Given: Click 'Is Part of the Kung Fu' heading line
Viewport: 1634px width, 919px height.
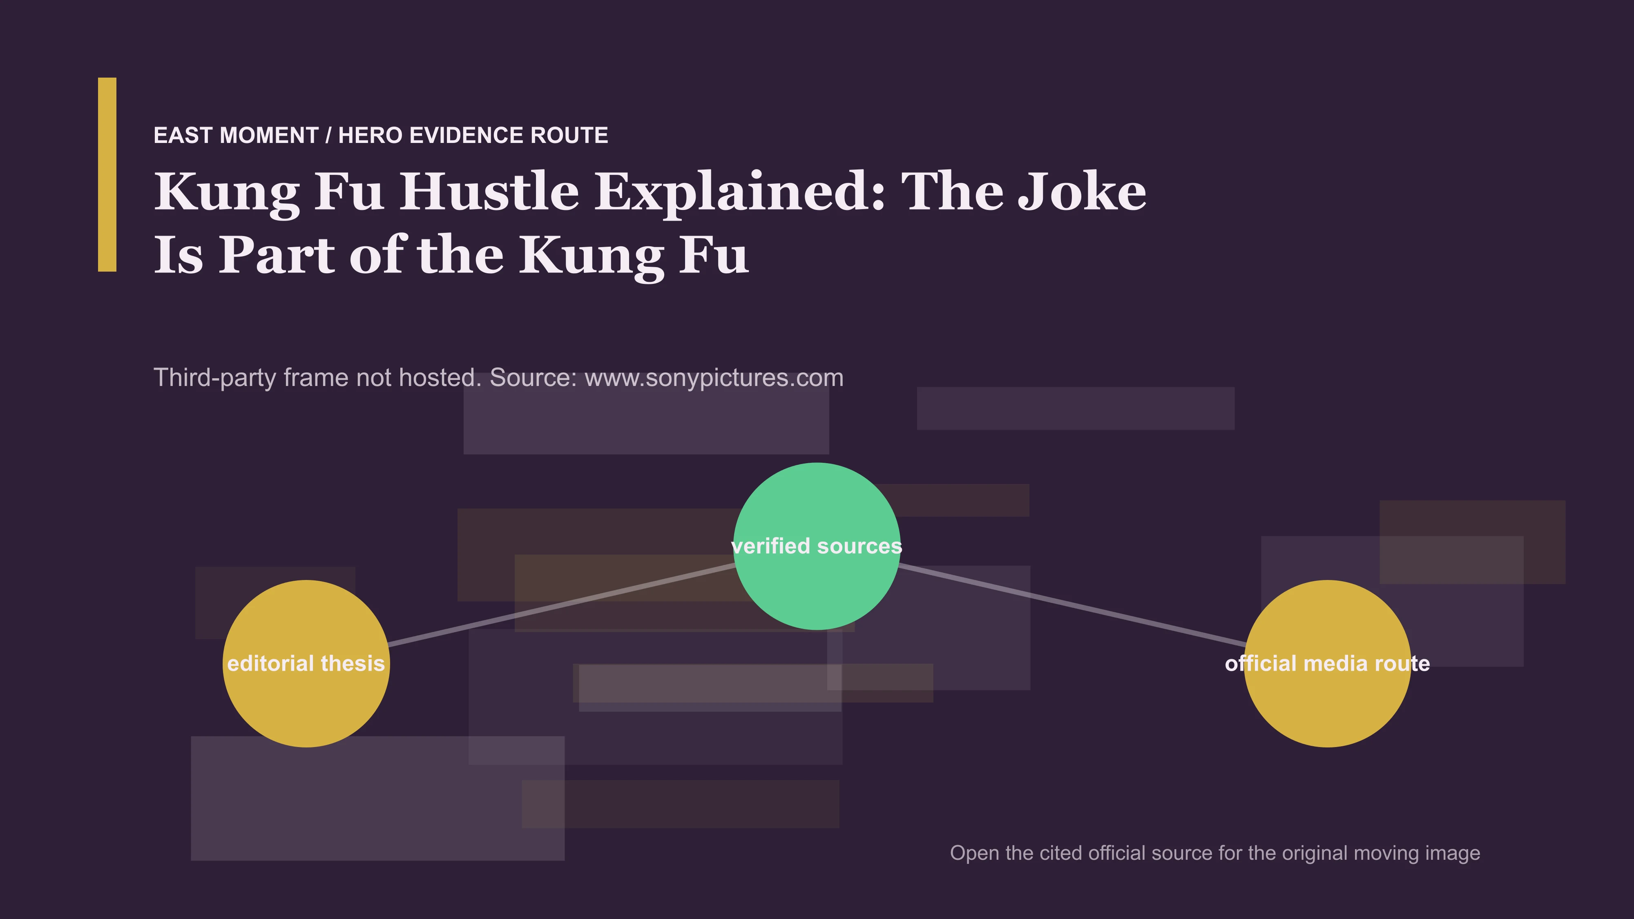Looking at the screenshot, I should click(451, 255).
